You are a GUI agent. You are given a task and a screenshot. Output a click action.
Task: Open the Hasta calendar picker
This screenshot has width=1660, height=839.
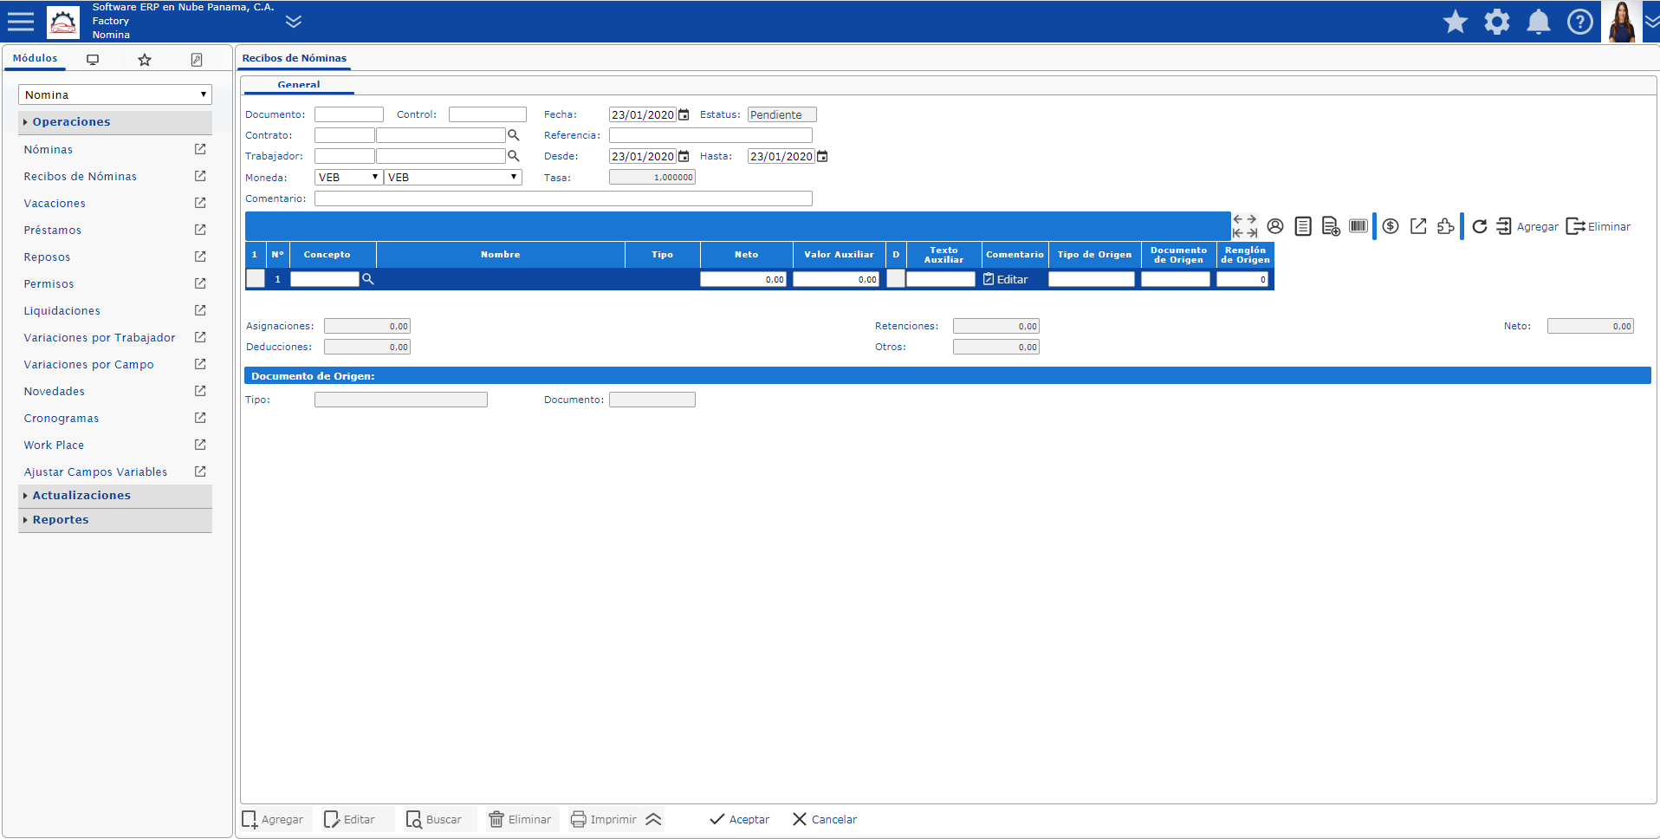822,156
